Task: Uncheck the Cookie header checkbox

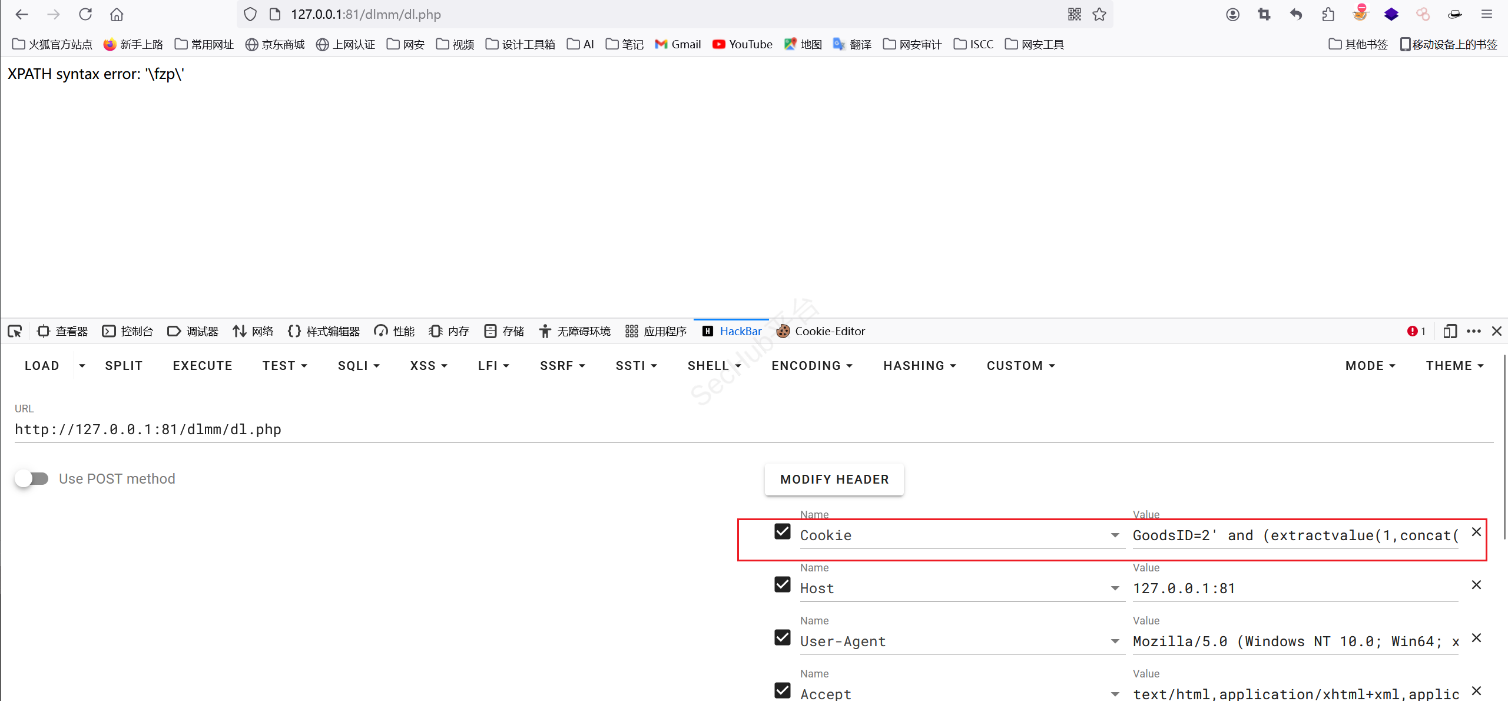Action: point(782,531)
